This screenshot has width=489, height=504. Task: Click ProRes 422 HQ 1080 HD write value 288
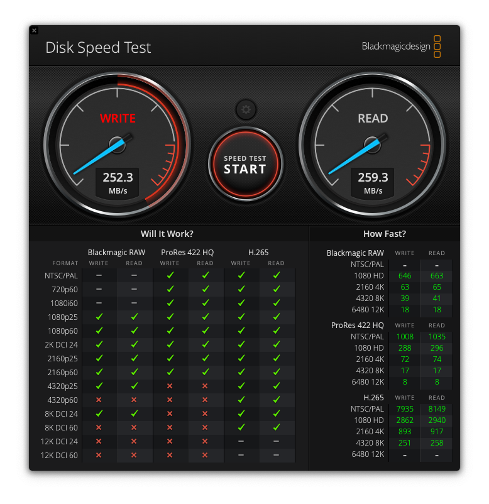coord(405,348)
